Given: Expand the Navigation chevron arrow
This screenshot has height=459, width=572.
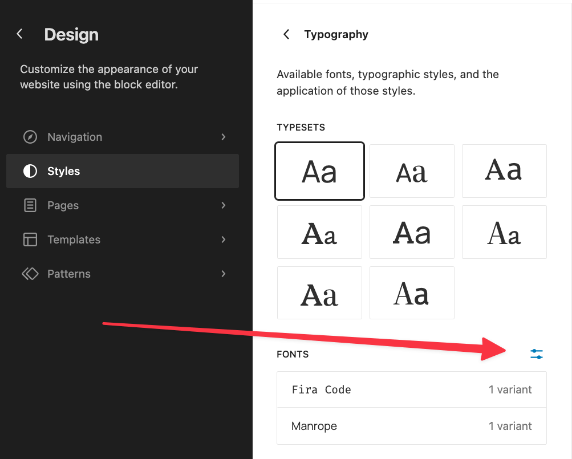Looking at the screenshot, I should pos(224,137).
